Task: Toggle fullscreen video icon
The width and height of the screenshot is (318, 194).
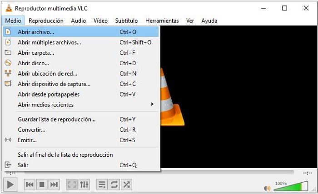Action: (72, 184)
